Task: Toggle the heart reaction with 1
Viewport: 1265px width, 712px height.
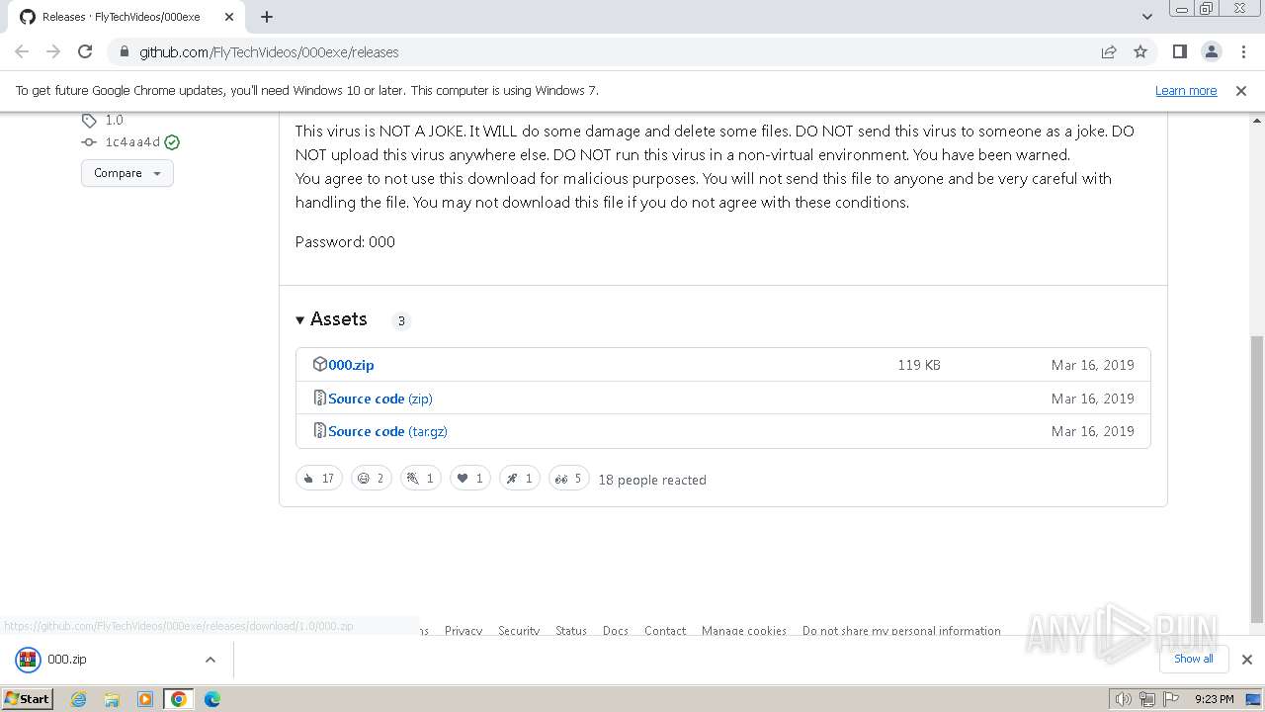Action: pyautogui.click(x=470, y=479)
